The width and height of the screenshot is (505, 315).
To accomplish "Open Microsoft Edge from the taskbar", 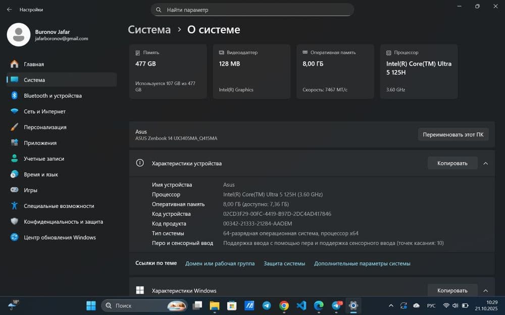I will click(x=319, y=305).
